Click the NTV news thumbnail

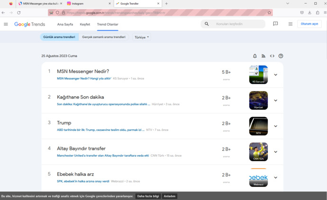coord(258,126)
